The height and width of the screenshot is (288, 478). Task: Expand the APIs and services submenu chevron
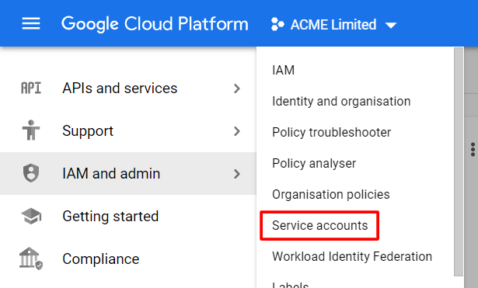pyautogui.click(x=237, y=88)
